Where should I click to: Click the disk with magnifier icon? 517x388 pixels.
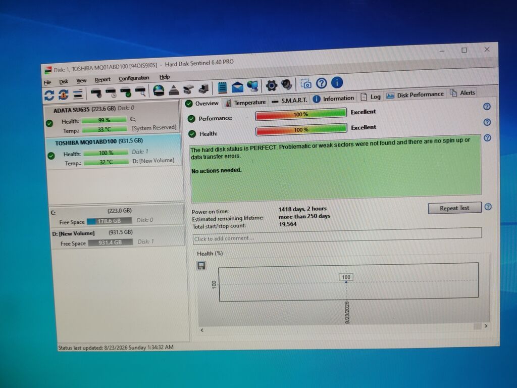tap(140, 91)
